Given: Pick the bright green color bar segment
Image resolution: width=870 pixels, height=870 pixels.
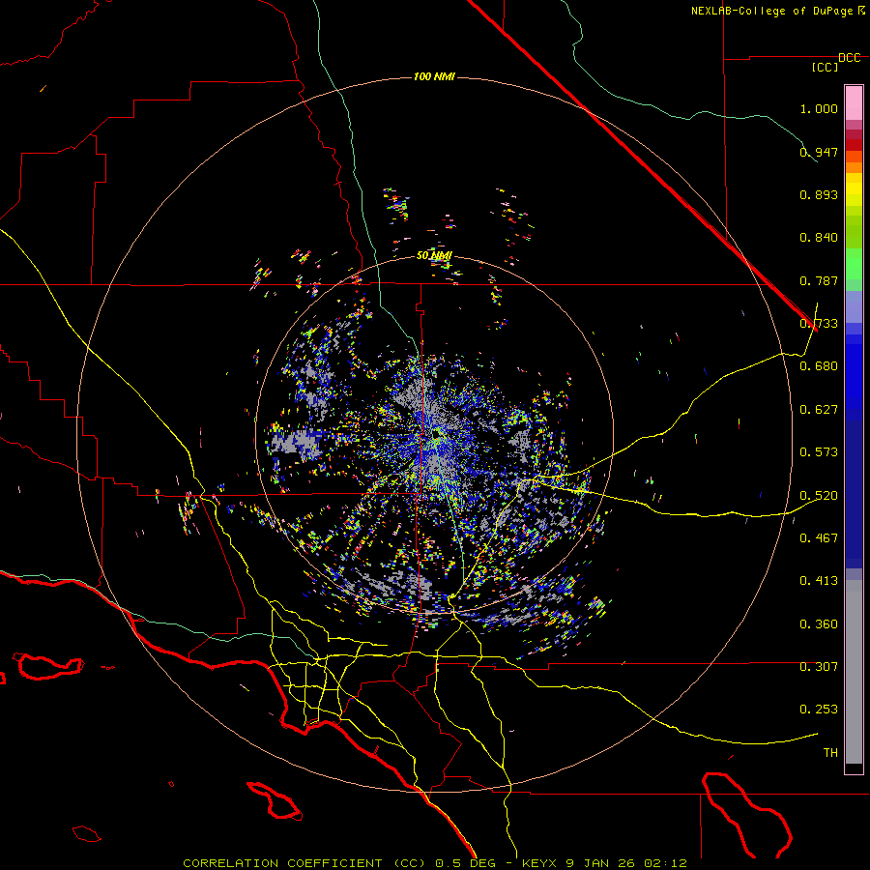Looking at the screenshot, I should click(854, 264).
